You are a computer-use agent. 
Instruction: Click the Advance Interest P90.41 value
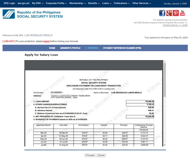pyautogui.click(x=151, y=111)
